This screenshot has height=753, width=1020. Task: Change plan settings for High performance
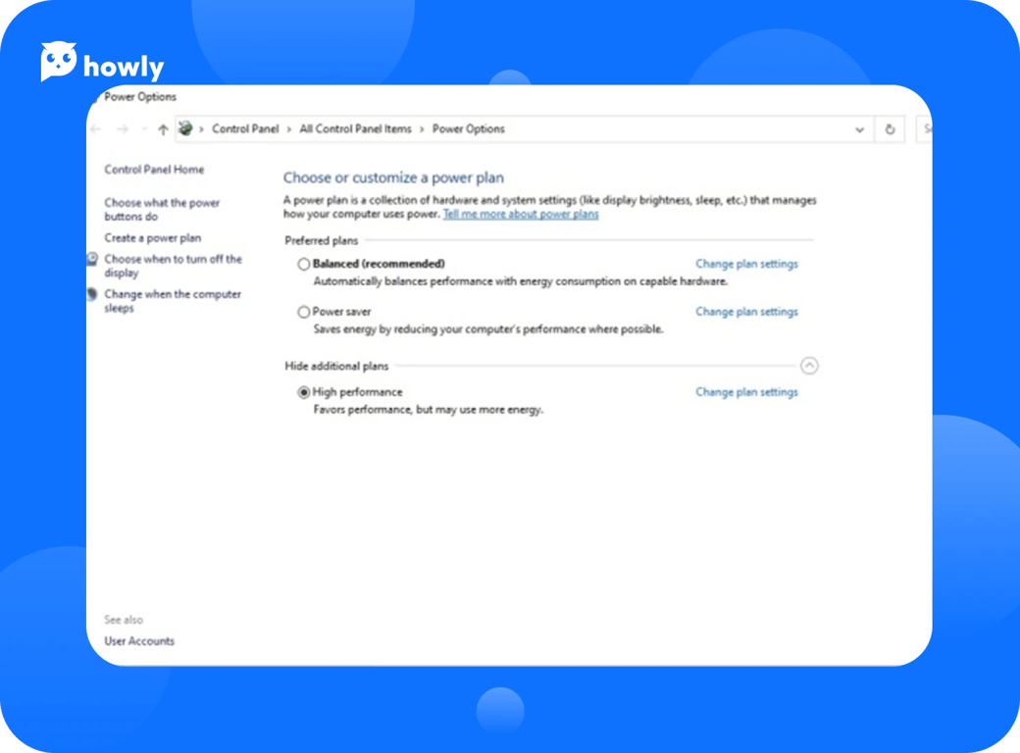point(746,392)
